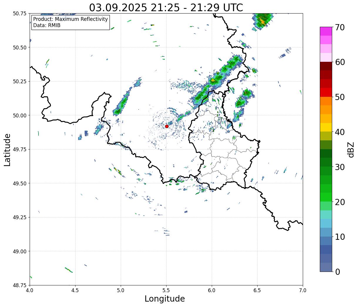The image size is (358, 306).
Task: Click longitude tick label 4.5
Action: (x=75, y=290)
